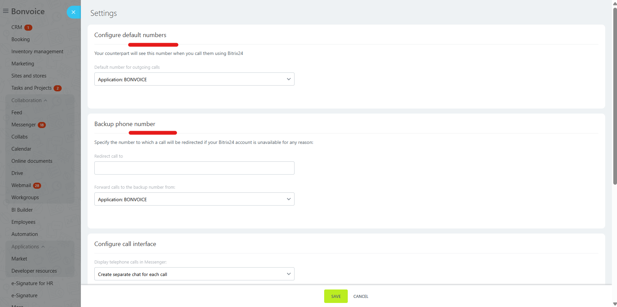Open Inventory management in the sidebar
This screenshot has width=617, height=307.
pyautogui.click(x=37, y=52)
